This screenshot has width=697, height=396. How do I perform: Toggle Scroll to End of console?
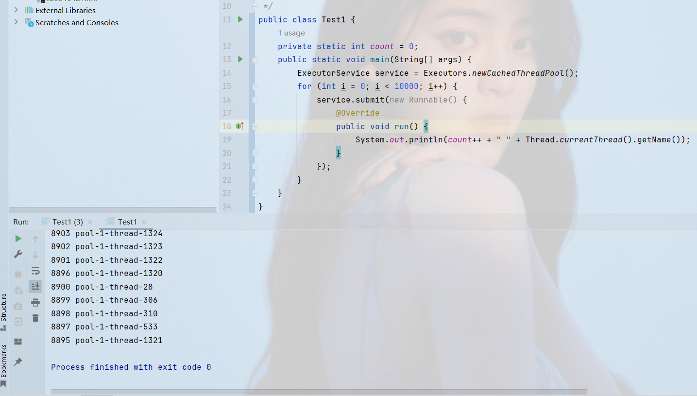coord(35,287)
